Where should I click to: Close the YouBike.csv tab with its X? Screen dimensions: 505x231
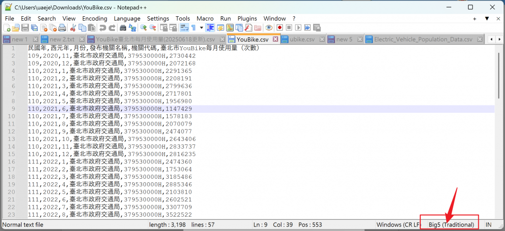275,39
